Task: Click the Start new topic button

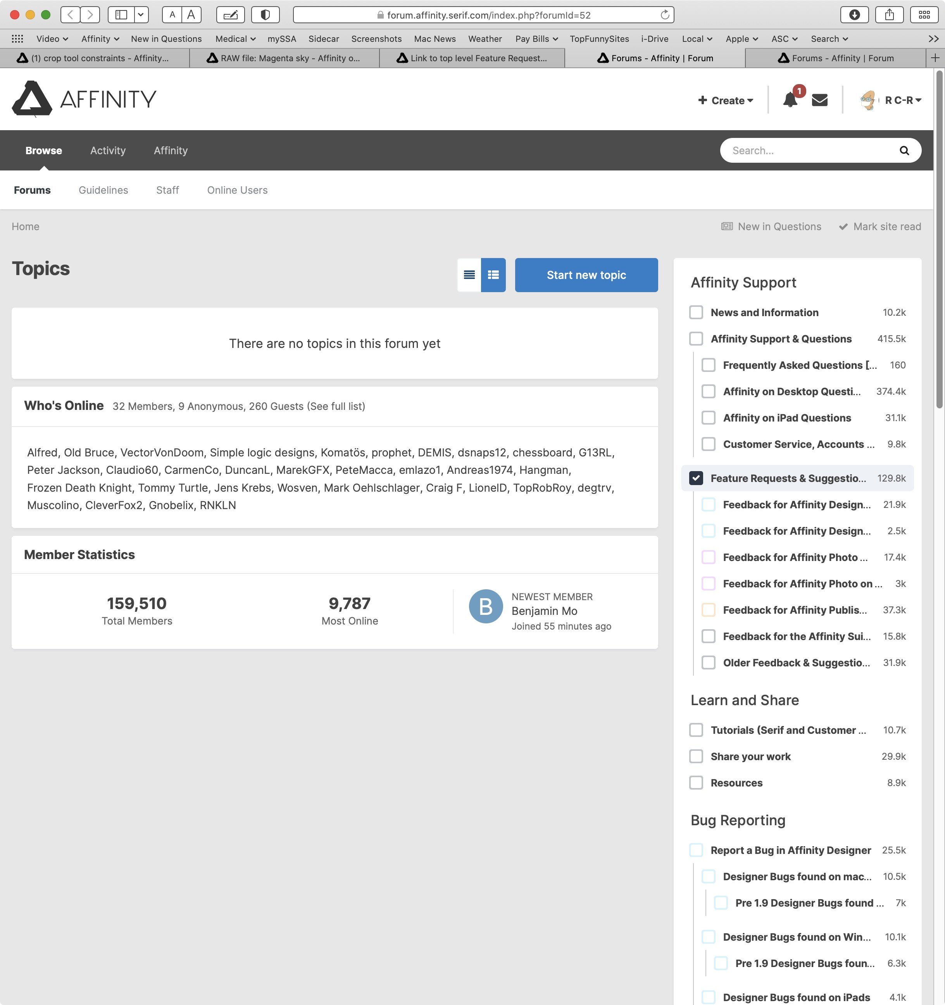Action: (586, 275)
